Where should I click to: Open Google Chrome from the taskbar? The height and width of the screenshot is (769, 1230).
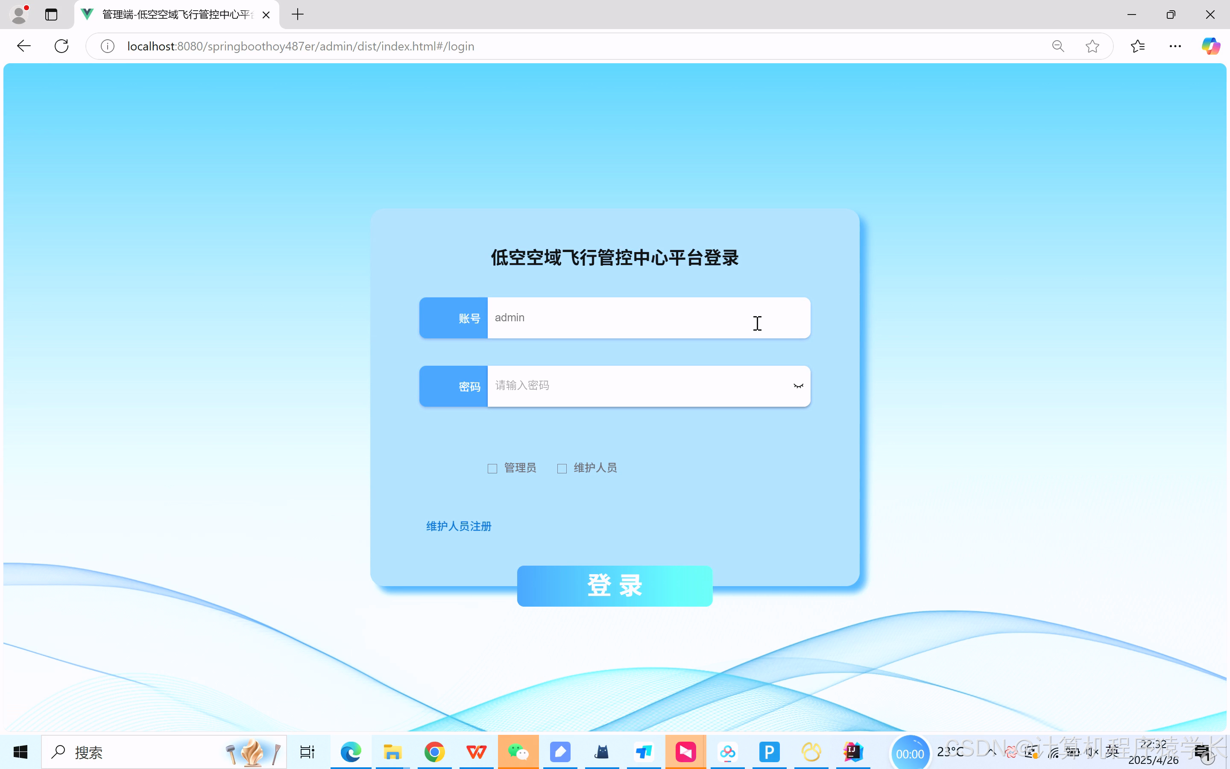pos(435,752)
